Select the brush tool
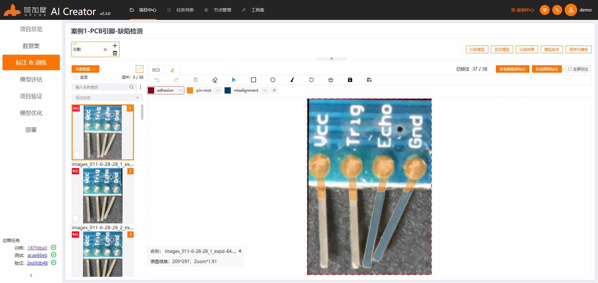Image resolution: width=598 pixels, height=283 pixels. (x=292, y=80)
